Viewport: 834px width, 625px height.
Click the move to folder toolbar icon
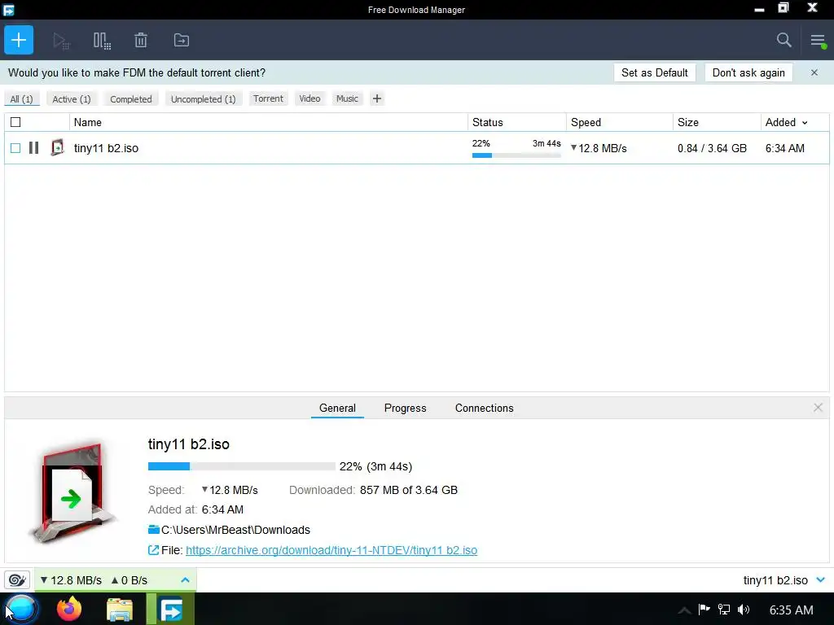[x=182, y=41]
